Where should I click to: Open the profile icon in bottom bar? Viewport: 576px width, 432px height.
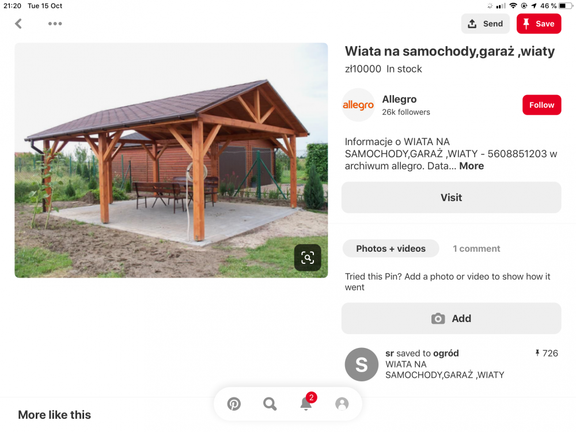(x=342, y=404)
